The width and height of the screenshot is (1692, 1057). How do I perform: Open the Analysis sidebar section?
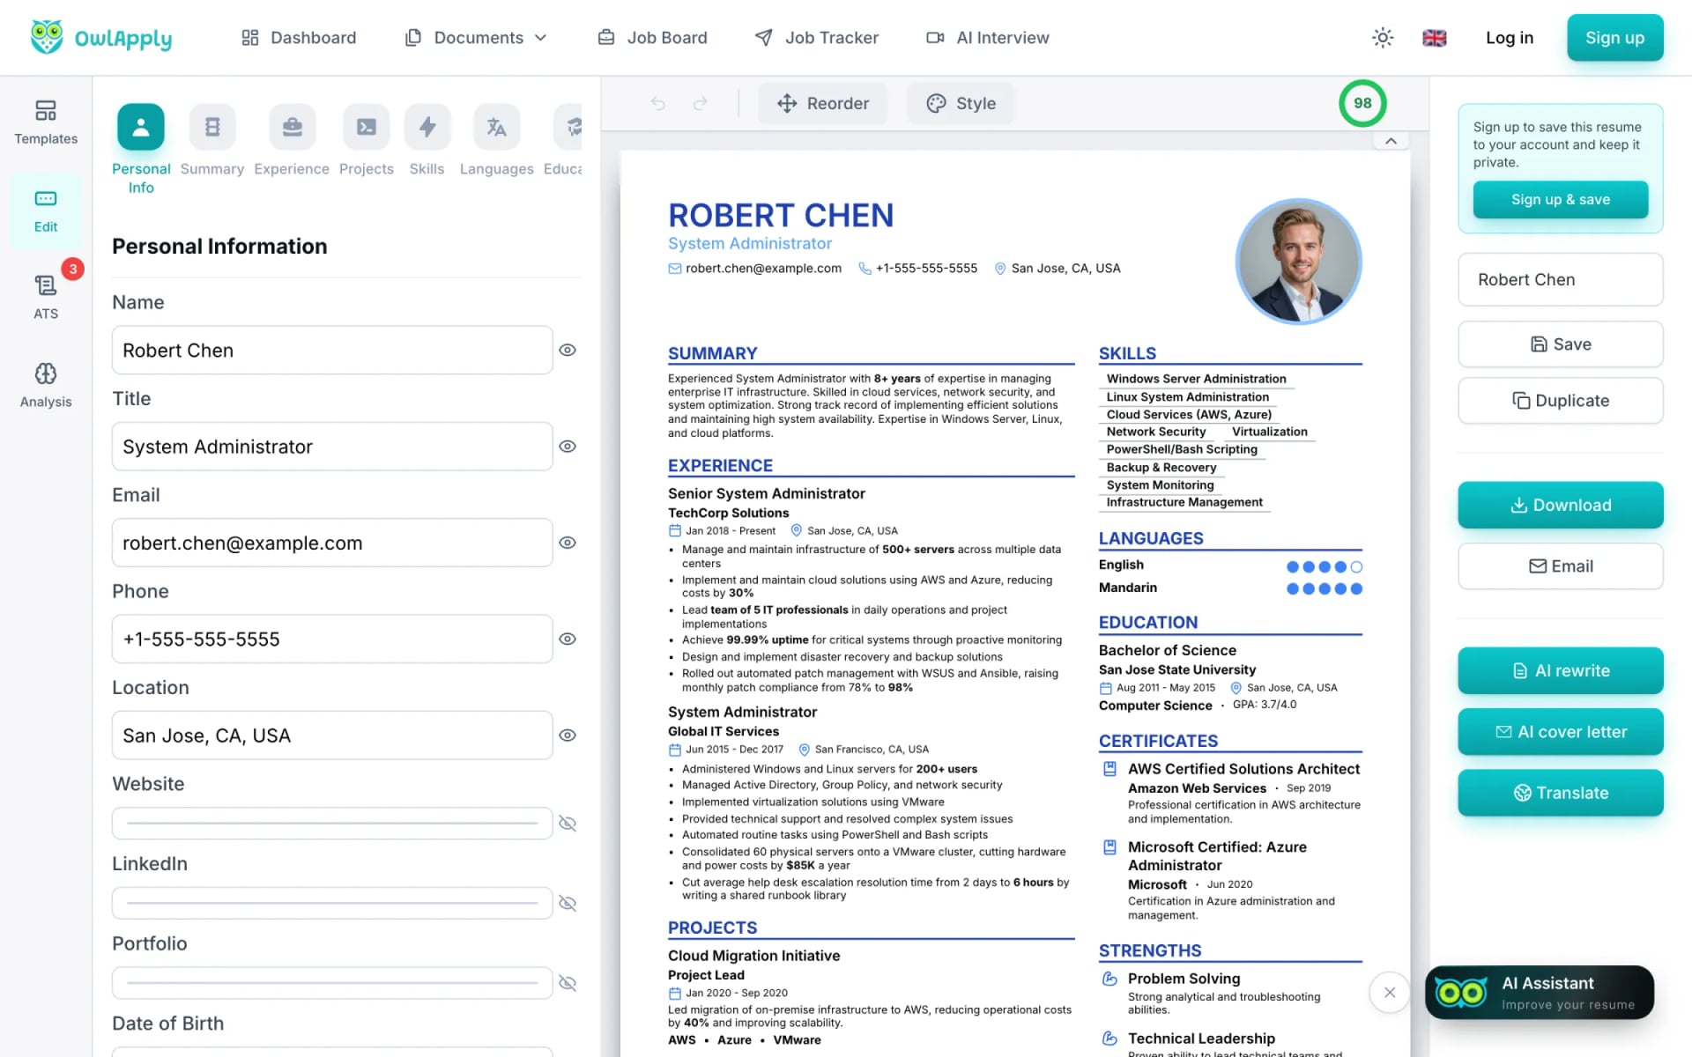[x=46, y=386]
